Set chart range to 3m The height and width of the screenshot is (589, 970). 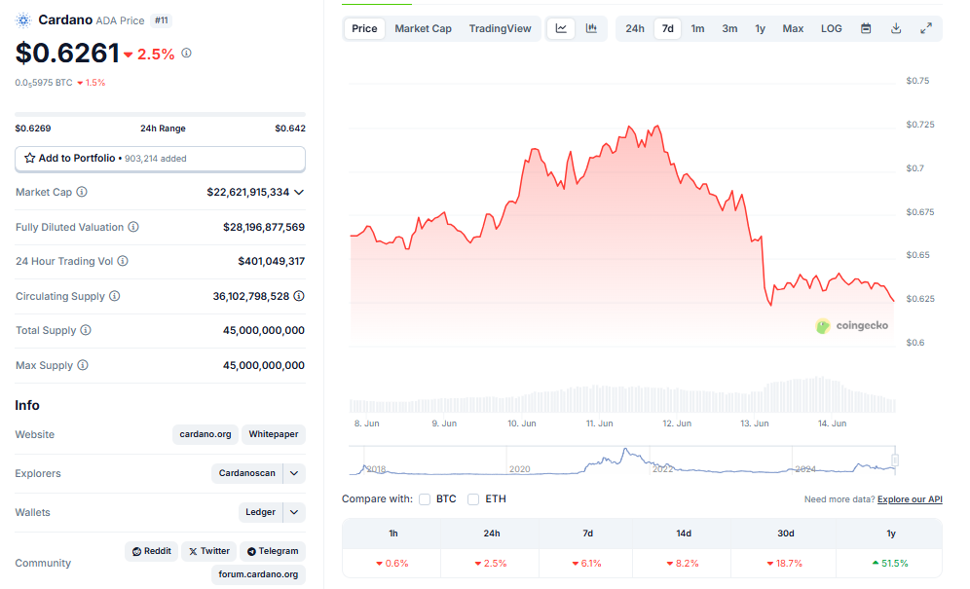(729, 28)
